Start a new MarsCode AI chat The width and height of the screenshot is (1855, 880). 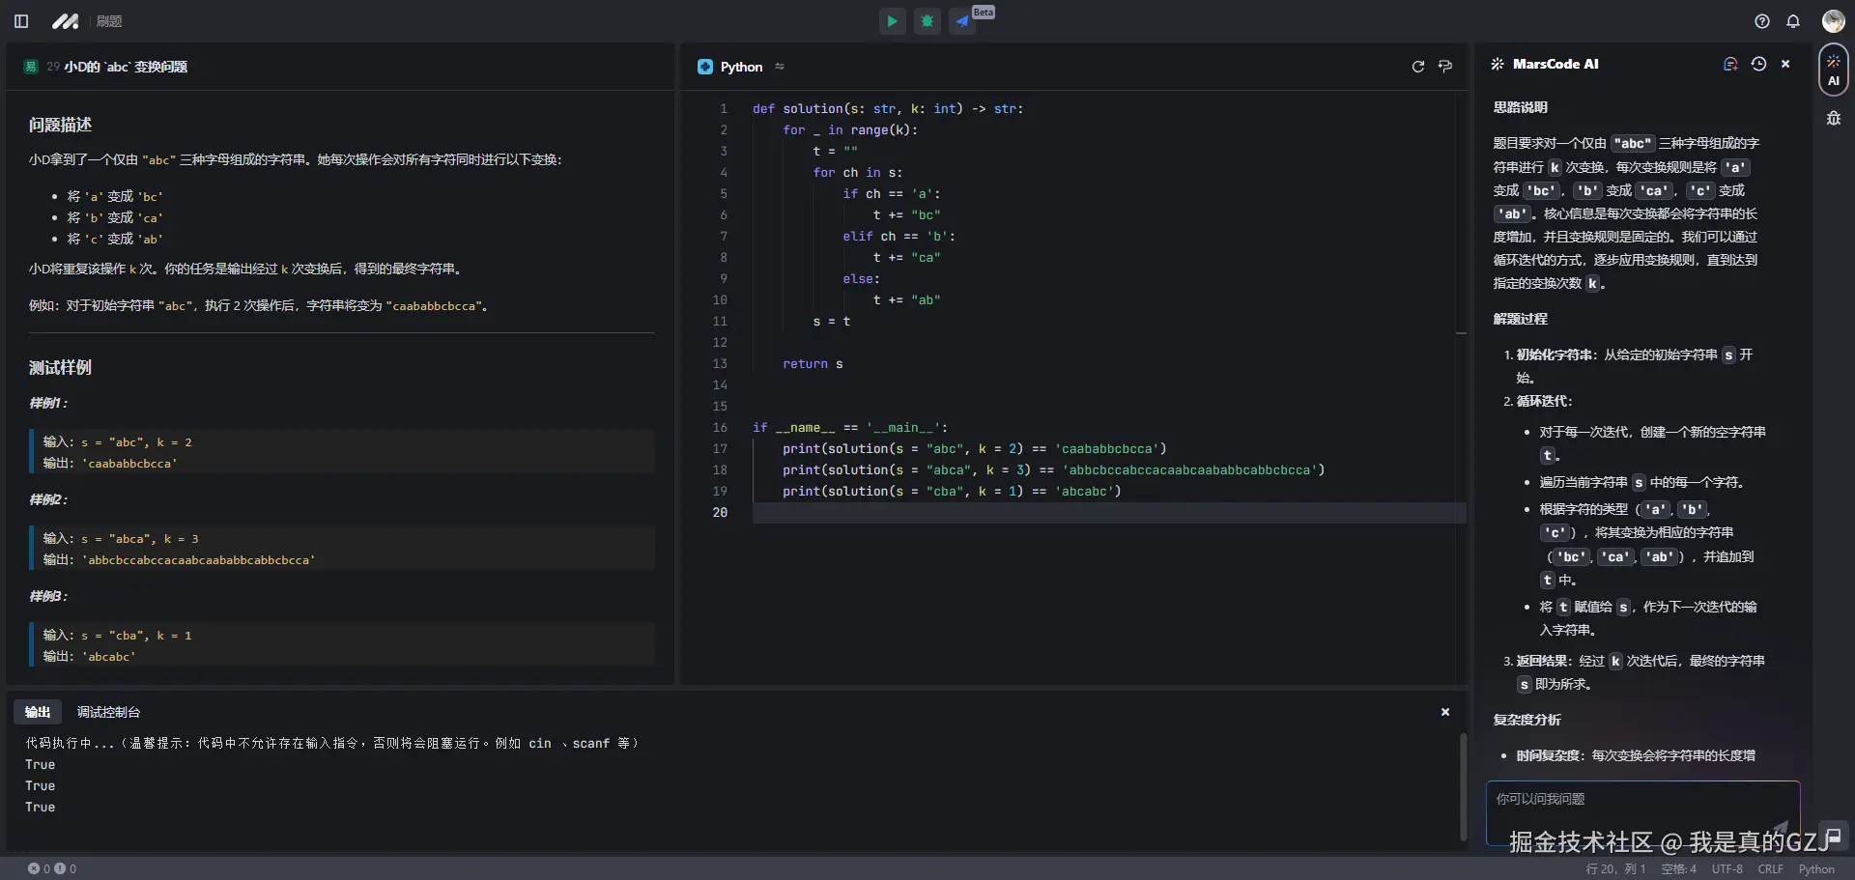click(1730, 64)
